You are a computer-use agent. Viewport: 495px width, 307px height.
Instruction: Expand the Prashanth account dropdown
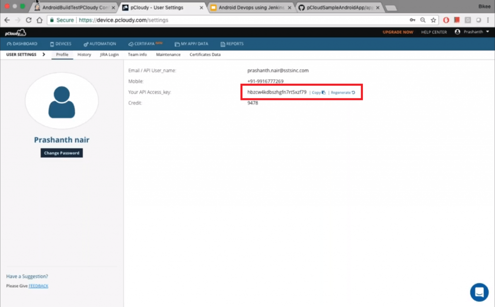coord(474,32)
